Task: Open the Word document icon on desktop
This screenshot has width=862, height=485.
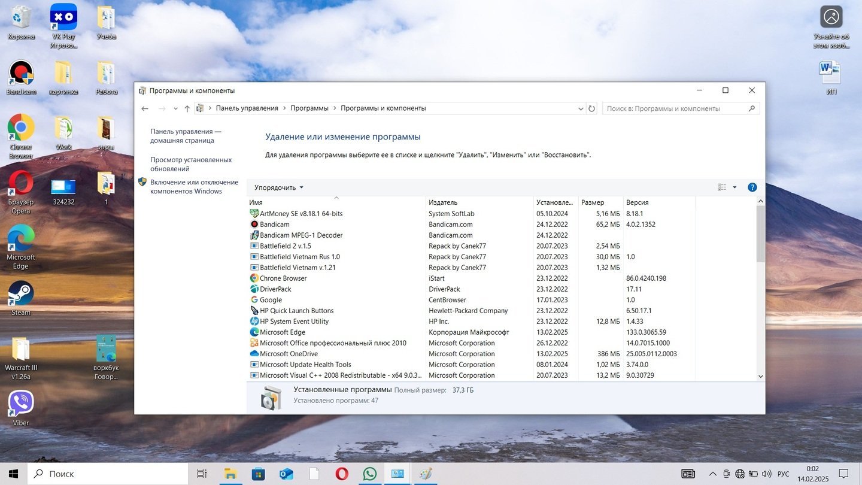Action: (831, 78)
